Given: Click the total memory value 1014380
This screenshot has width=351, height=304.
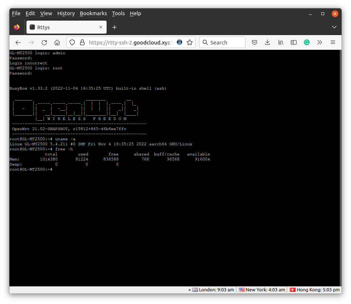Looking at the screenshot, I should click(49, 159).
